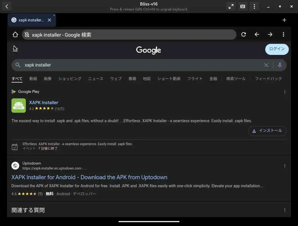Screen dimensions: 298x226
Task: Open the XAPK Installer Play link
Action: coord(44,103)
